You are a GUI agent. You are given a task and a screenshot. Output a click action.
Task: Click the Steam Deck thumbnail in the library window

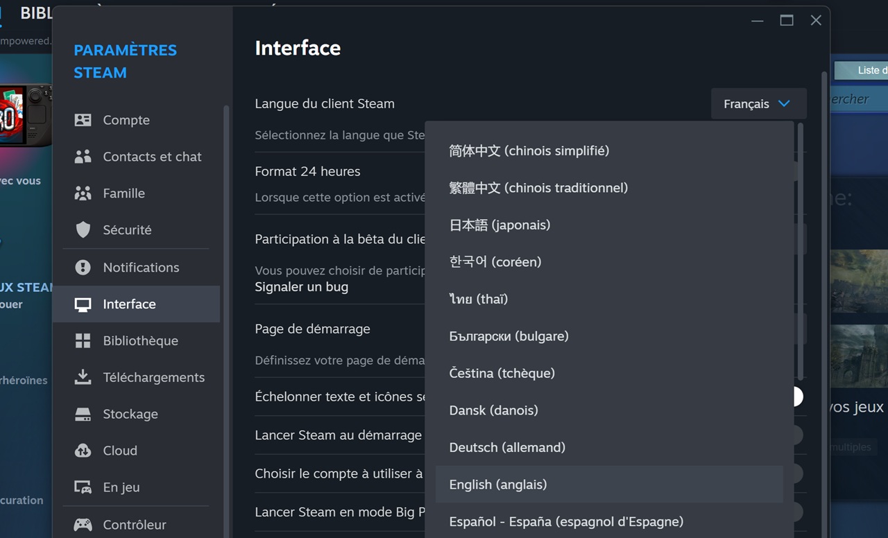coord(26,114)
